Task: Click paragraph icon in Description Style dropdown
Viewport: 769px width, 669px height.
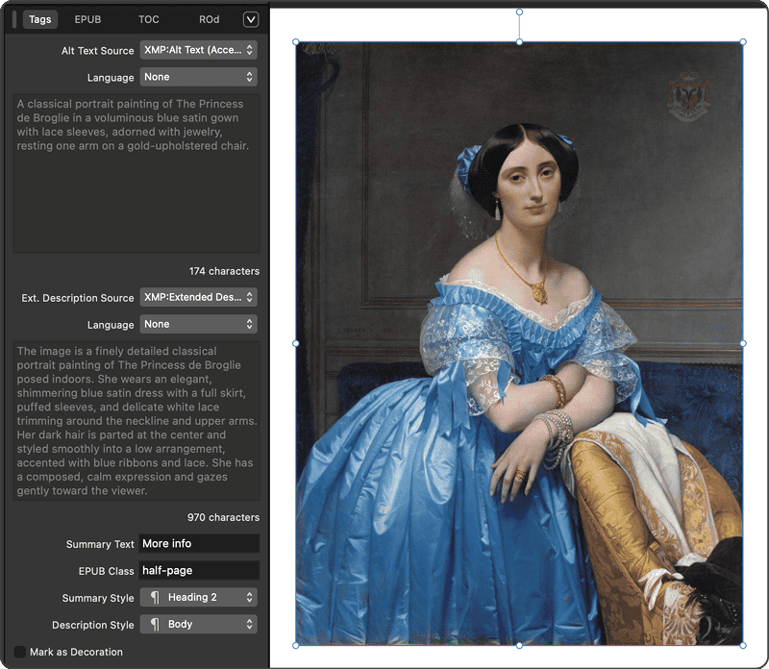Action: coord(155,625)
